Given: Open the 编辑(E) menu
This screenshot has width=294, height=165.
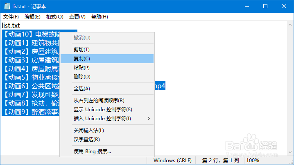Looking at the screenshot, I should tap(32, 17).
